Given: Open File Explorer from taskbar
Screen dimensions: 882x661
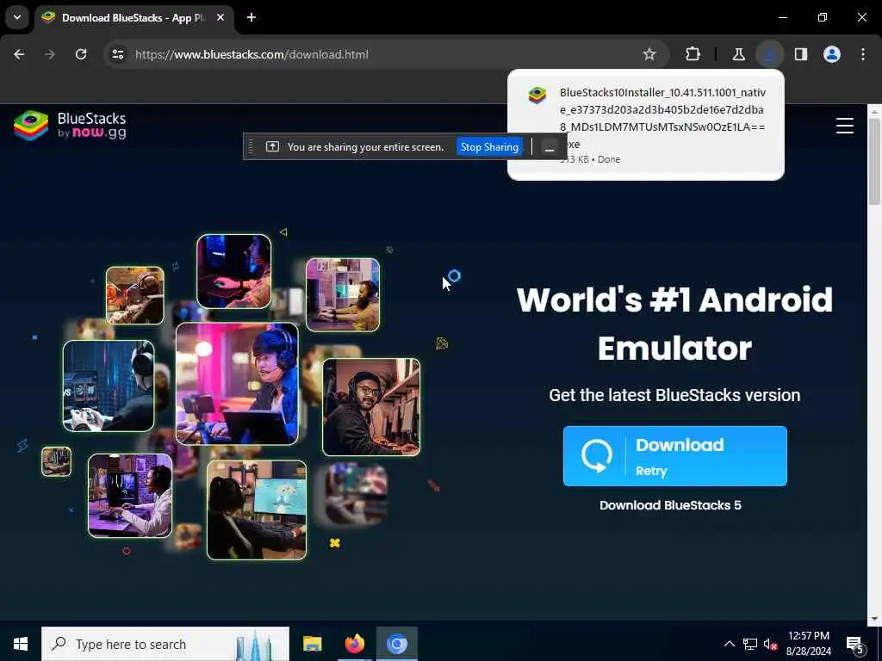Looking at the screenshot, I should 312,644.
